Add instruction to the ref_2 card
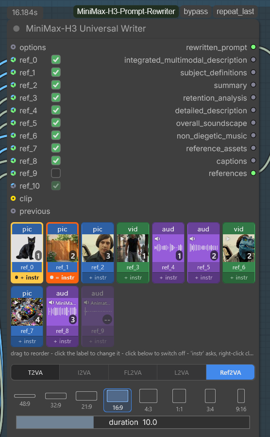The image size is (270, 437). [98, 278]
